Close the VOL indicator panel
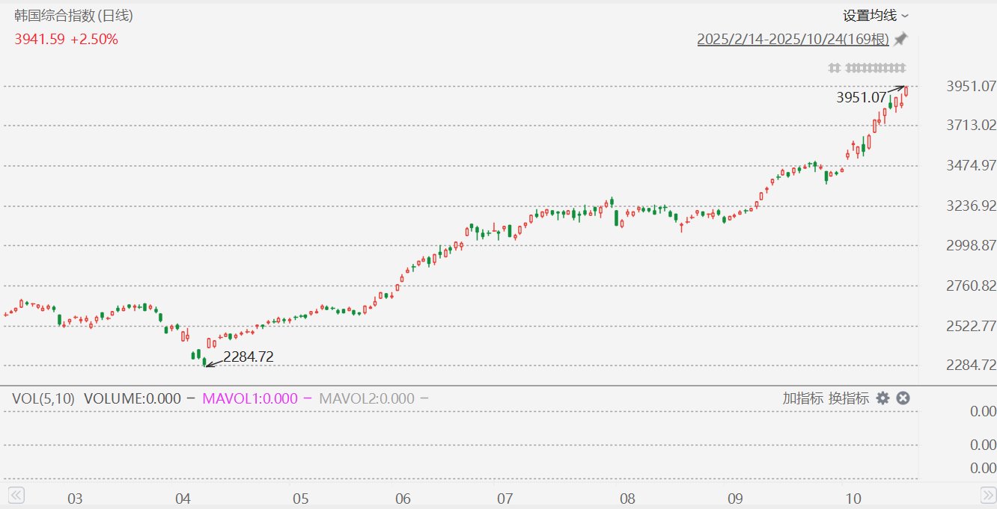 [903, 398]
